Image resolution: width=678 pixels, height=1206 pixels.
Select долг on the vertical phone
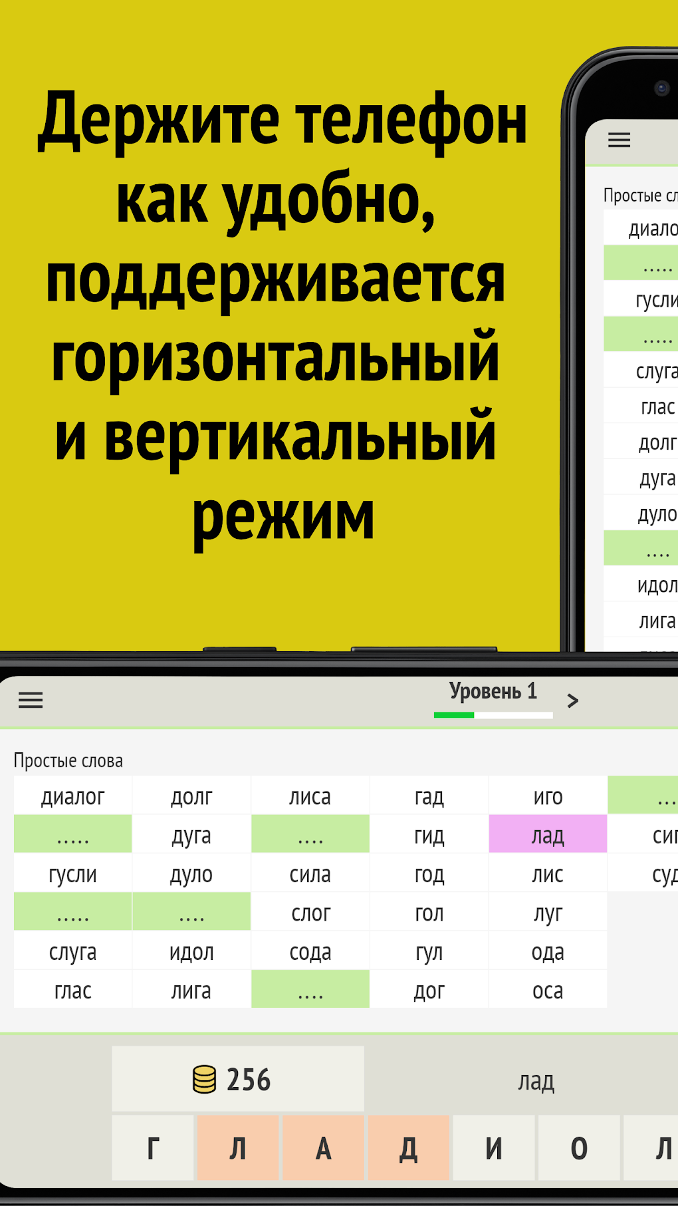[x=641, y=442]
